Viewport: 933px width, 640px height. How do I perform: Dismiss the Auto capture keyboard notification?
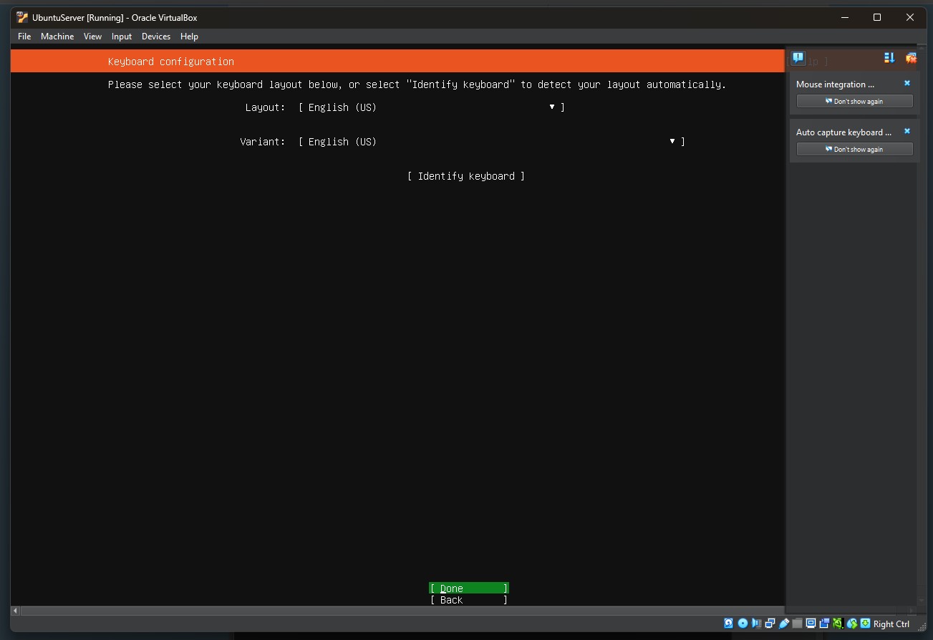[907, 132]
